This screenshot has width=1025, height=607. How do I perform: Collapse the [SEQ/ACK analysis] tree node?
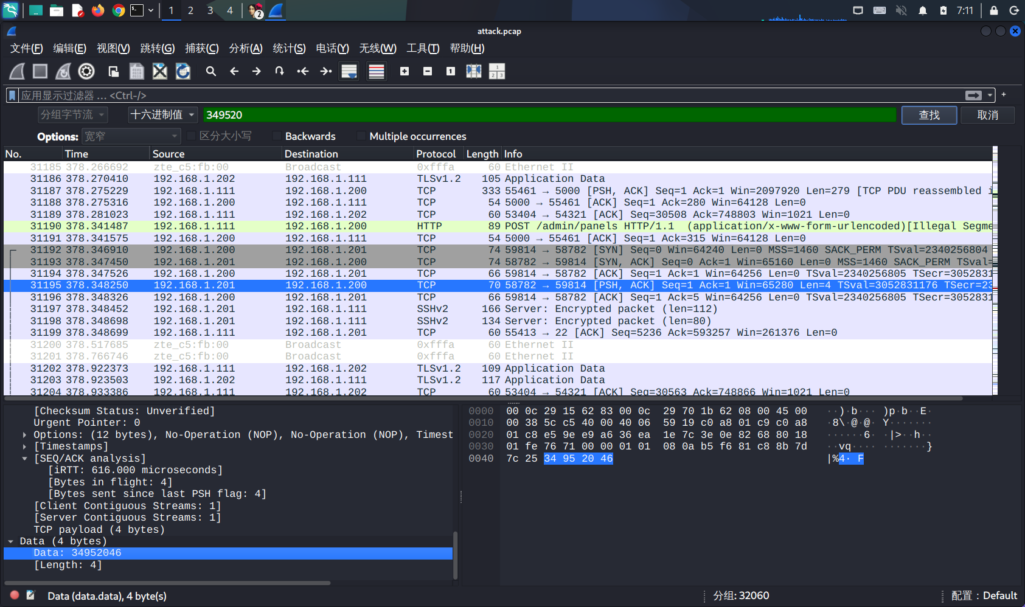24,459
